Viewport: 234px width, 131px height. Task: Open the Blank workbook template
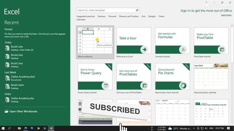[x=95, y=42]
